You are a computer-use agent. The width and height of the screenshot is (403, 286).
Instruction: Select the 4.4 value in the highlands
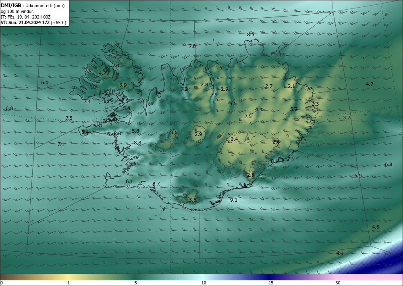coord(259,110)
